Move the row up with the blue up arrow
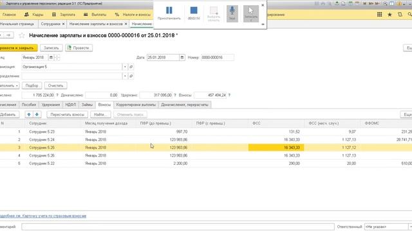 pyautogui.click(x=29, y=114)
